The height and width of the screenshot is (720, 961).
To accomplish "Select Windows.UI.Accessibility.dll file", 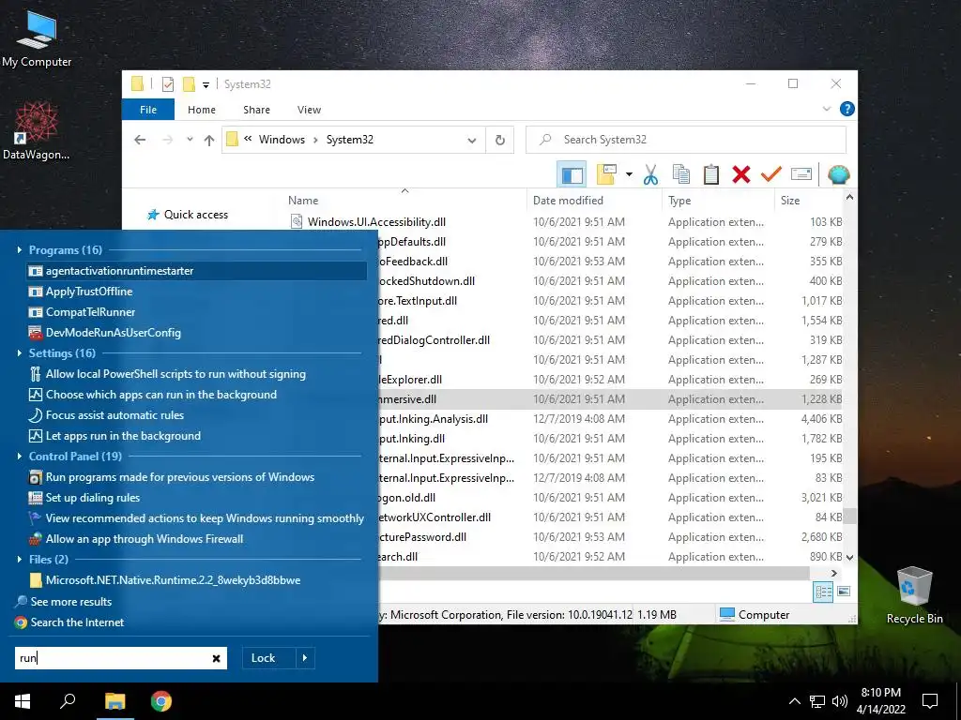I will tap(376, 221).
